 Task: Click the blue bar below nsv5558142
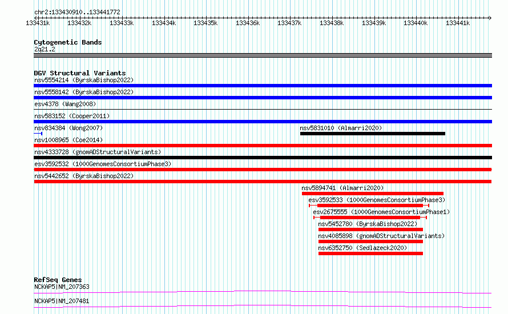pos(263,98)
